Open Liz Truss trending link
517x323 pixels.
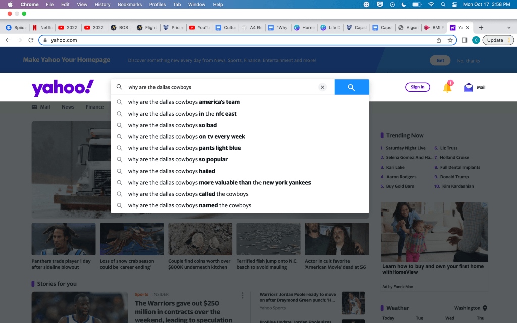click(448, 148)
